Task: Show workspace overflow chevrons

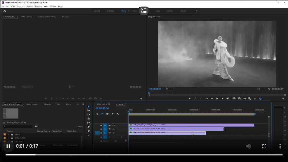Action: pyautogui.click(x=196, y=11)
